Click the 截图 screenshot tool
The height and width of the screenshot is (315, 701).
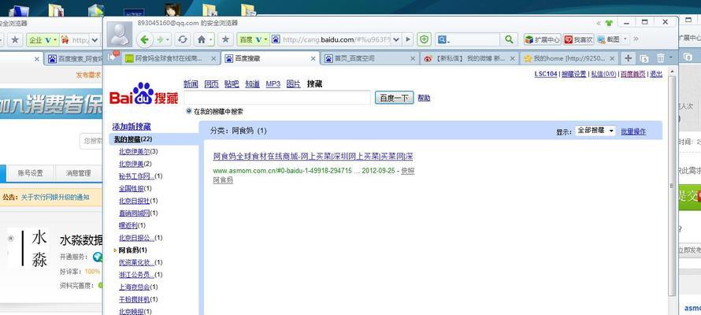[x=609, y=39]
